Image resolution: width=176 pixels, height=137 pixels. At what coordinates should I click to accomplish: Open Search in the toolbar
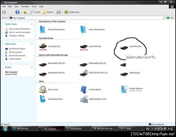click(35, 12)
